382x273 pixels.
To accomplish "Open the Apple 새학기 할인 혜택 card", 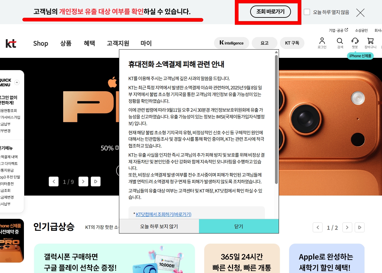I will pos(327,258).
